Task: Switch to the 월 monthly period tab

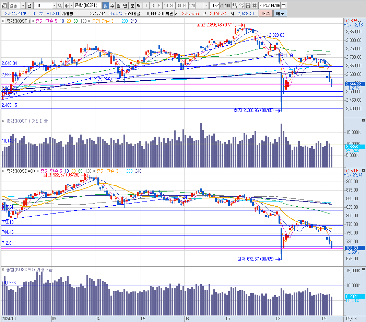Action: (x=119, y=5)
